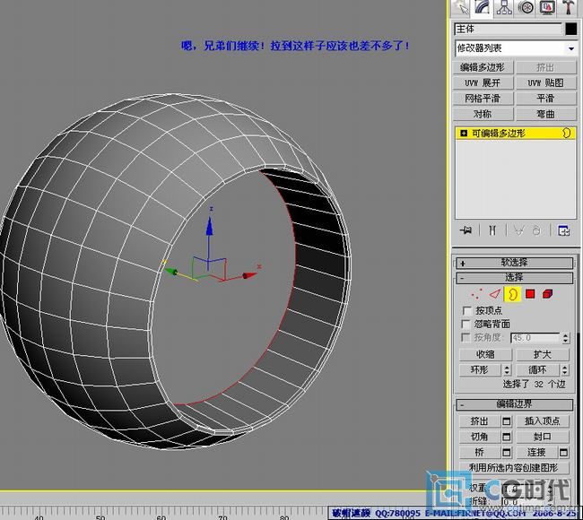Viewport: 583px width, 520px height.
Task: Adjust the 45.0 angle spinner arrows
Action: pos(566,337)
